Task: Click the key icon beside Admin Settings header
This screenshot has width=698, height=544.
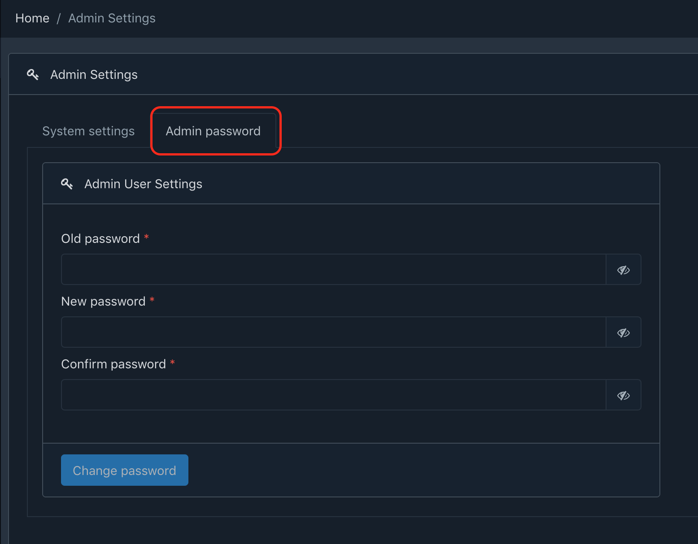Action: (32, 74)
